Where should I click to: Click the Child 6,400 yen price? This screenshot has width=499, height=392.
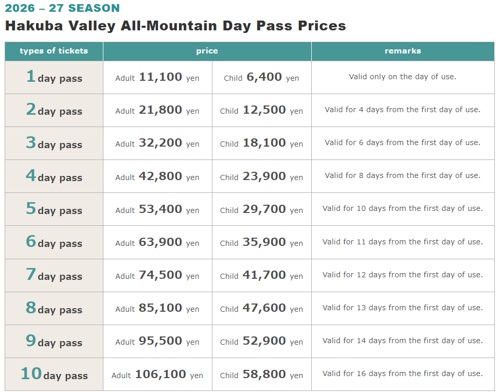(262, 77)
